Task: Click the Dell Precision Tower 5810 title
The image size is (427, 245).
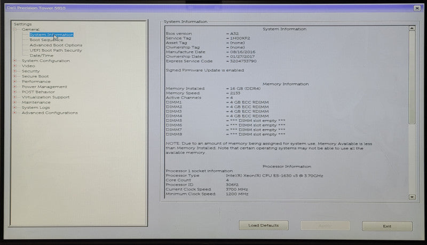Action: pos(36,8)
